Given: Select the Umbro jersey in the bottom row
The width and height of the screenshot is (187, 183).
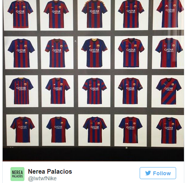Looking at the screenshot, I should (x=95, y=130).
